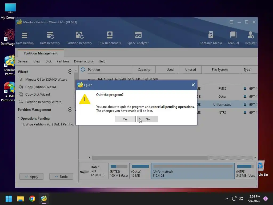Open the View menu
The width and height of the screenshot is (273, 205).
tap(37, 61)
